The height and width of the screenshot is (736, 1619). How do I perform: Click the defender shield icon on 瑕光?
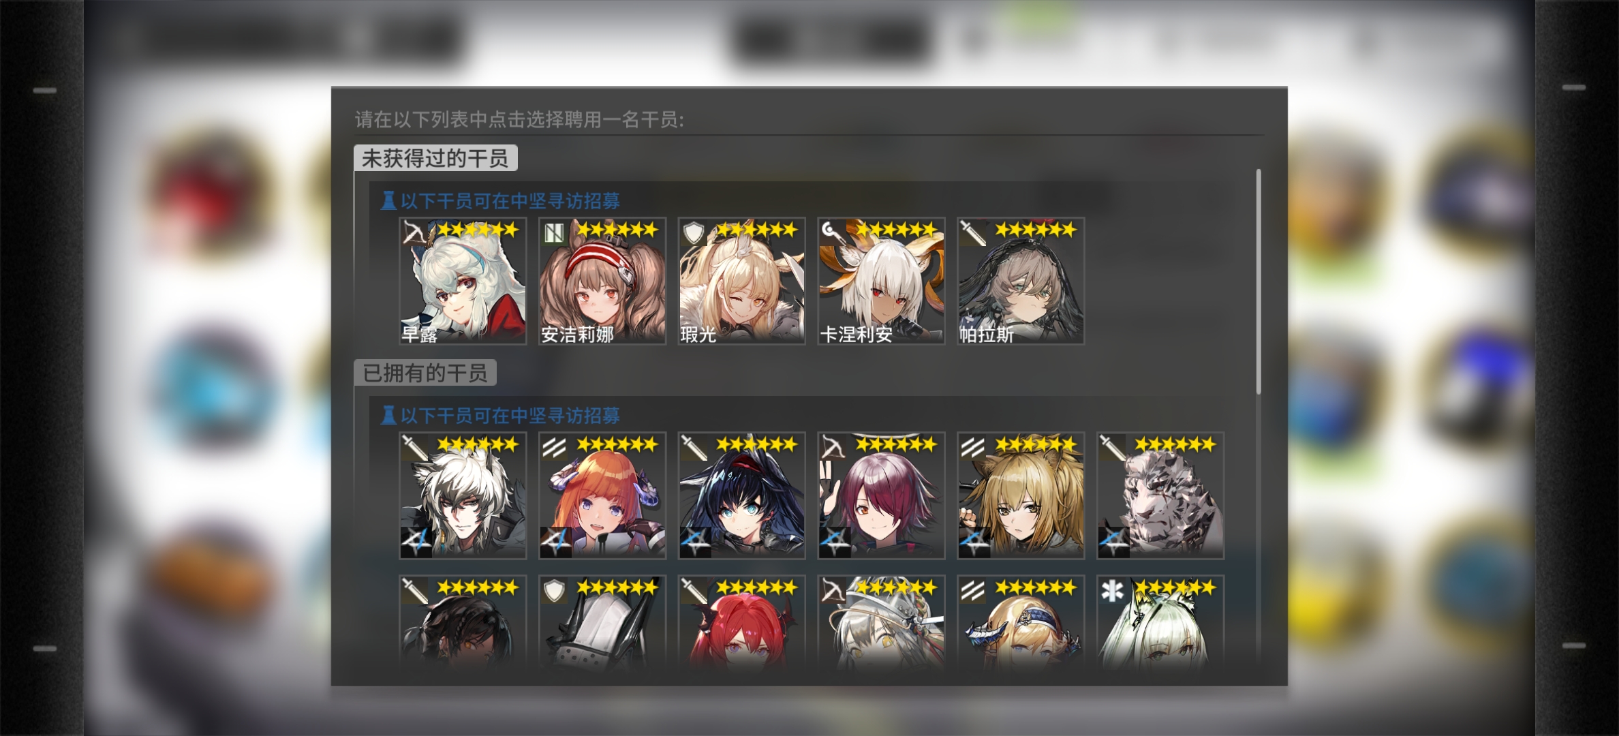point(694,233)
